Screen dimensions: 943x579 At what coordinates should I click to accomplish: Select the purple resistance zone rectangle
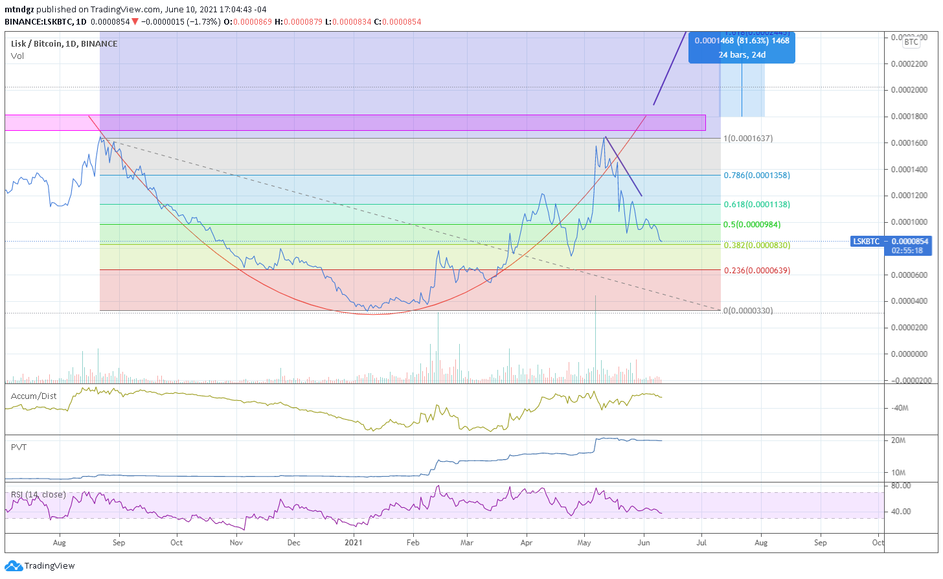tap(355, 122)
